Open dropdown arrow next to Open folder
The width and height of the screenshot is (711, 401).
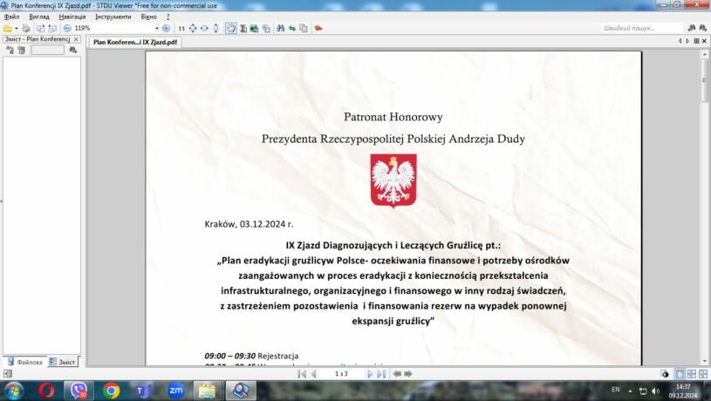[x=17, y=28]
